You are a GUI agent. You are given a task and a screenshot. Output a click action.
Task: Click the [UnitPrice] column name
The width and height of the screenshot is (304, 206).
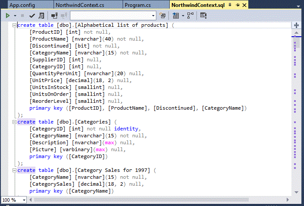click(x=46, y=80)
